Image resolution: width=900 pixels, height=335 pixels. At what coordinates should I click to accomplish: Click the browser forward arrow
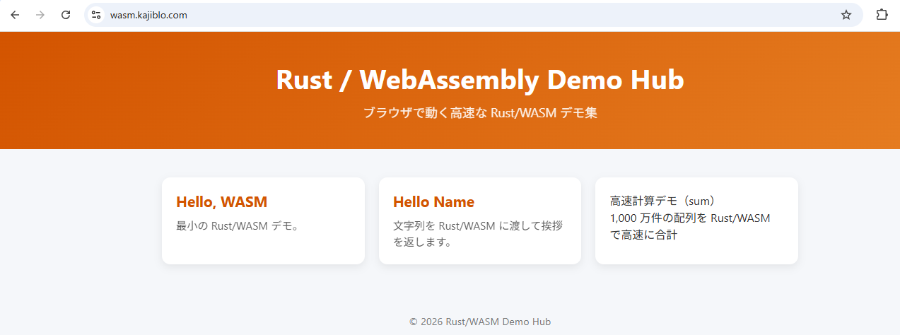tap(40, 15)
